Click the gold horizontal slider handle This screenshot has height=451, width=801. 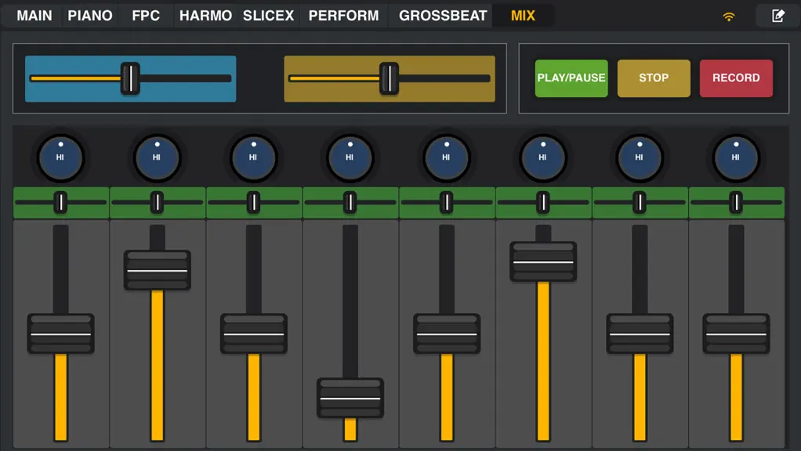pos(390,78)
